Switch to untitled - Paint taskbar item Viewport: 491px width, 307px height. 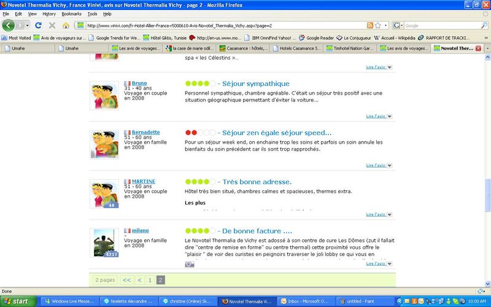tap(365, 301)
